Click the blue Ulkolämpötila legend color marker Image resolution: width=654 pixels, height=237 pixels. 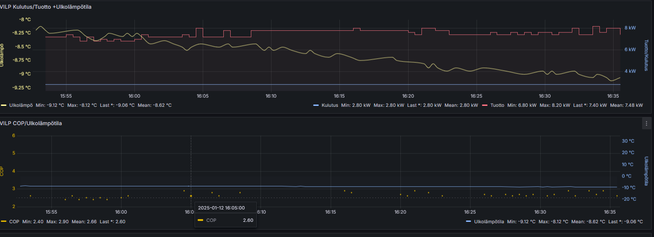[468, 221]
